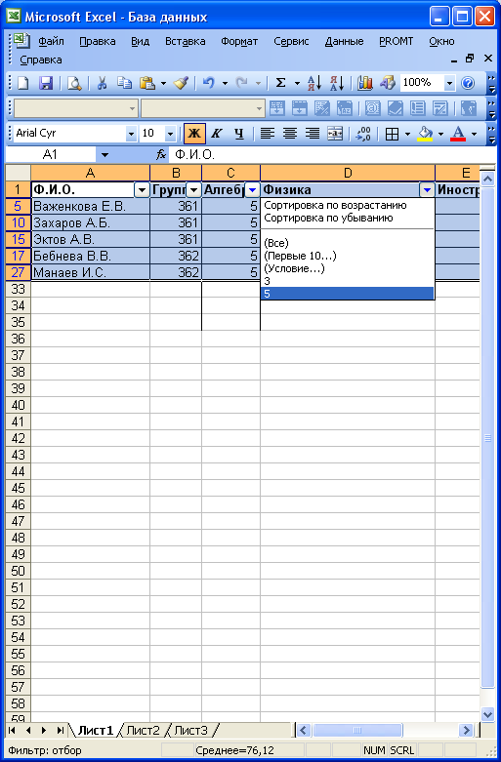The height and width of the screenshot is (762, 501).
Task: Select '(Первые 10…)' filter option
Action: pos(300,256)
